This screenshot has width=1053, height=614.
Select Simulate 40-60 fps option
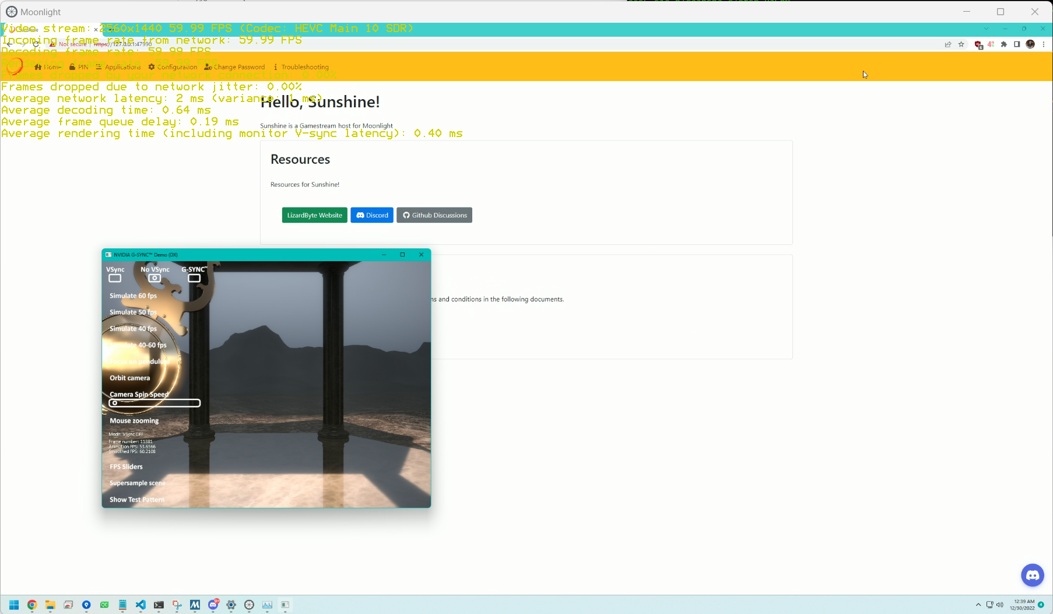[138, 345]
